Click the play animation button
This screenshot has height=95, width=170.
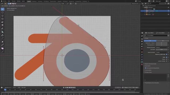[71, 88]
